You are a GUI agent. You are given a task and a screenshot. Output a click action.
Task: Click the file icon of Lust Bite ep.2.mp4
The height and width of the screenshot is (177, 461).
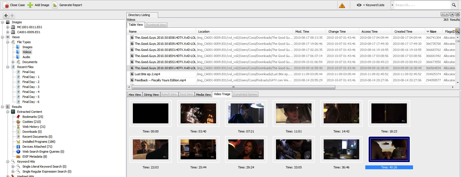pyautogui.click(x=132, y=74)
